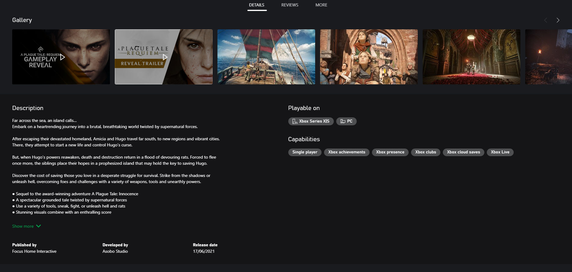Click the Xbox achievements capability tag
The image size is (572, 272).
pos(347,152)
